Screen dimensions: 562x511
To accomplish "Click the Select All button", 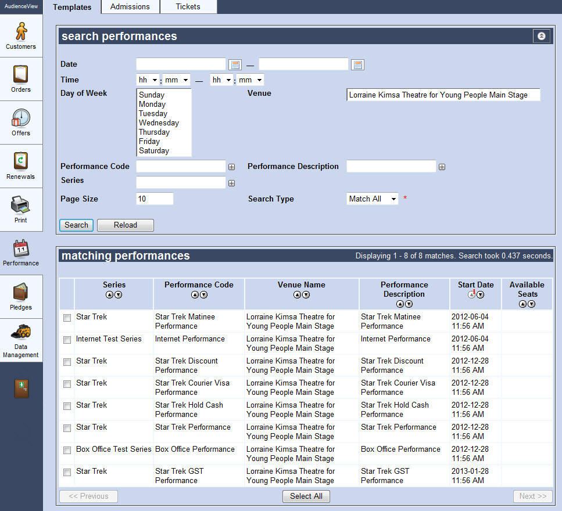I will tap(306, 496).
